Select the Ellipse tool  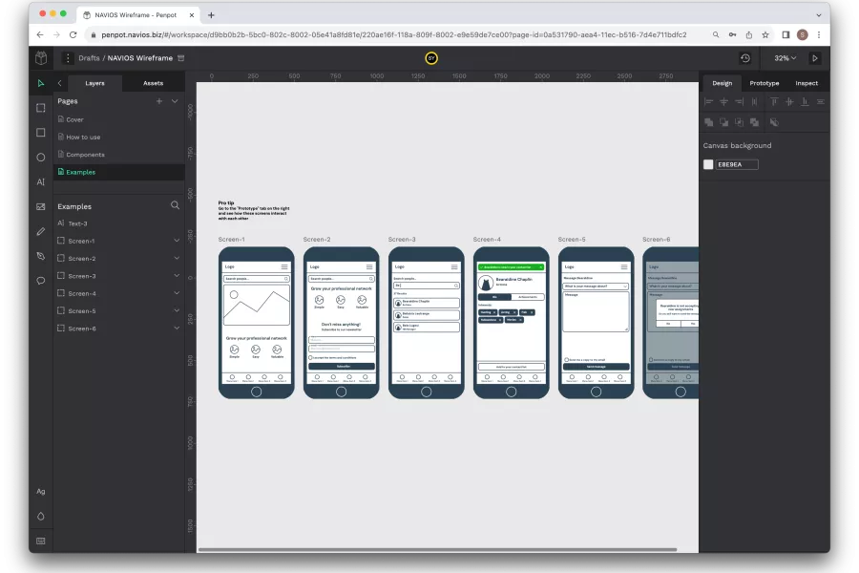pyautogui.click(x=40, y=158)
